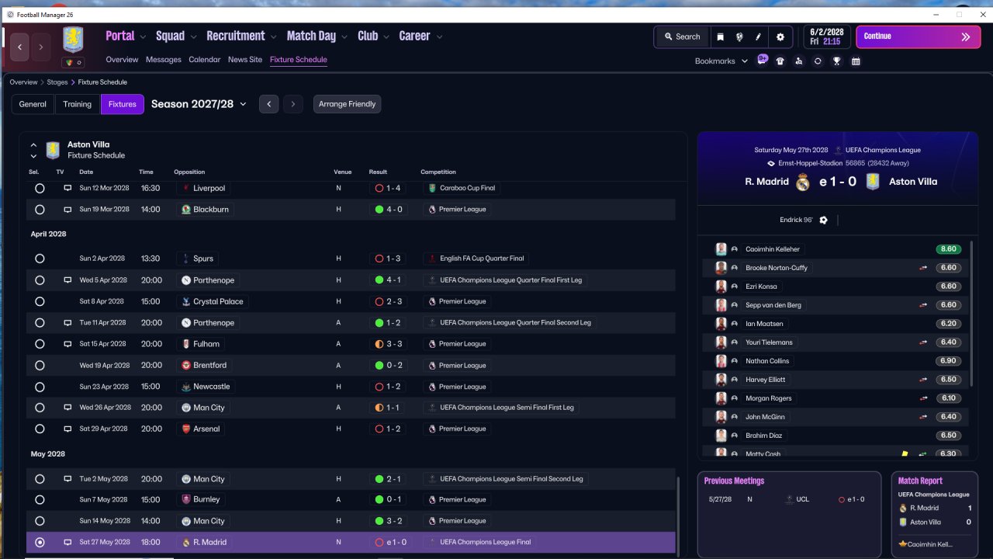Viewport: 993px width, 559px height.
Task: Select the radio button for the Brentford fixture
Action: point(40,365)
